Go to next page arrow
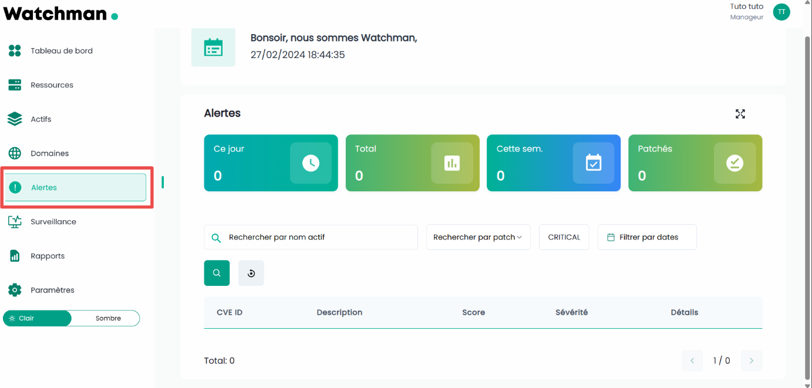The image size is (812, 388). (752, 360)
